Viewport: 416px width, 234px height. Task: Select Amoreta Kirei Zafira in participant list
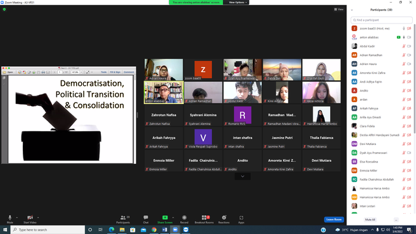point(382,73)
